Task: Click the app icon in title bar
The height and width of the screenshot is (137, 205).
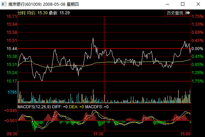Action: [x=4, y=4]
